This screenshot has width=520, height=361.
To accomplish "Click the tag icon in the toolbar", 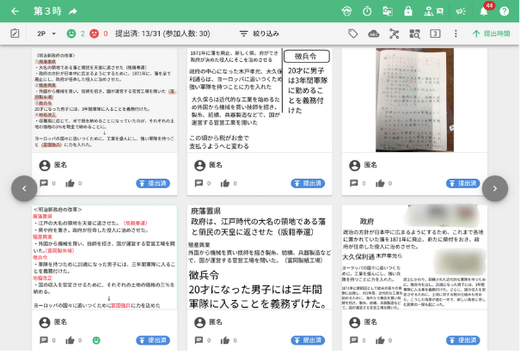I will [x=353, y=34].
